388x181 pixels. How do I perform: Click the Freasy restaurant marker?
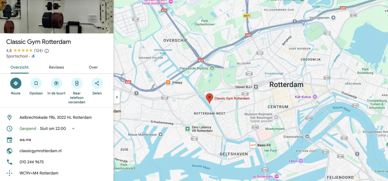[x=168, y=82]
